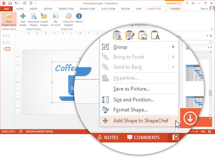
Task: Click the COMMENTS button in status bar
Action: (143, 137)
